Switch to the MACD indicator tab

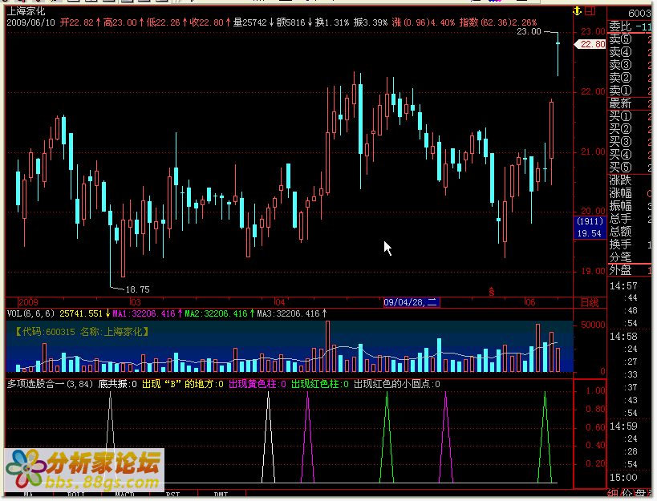pyautogui.click(x=124, y=495)
